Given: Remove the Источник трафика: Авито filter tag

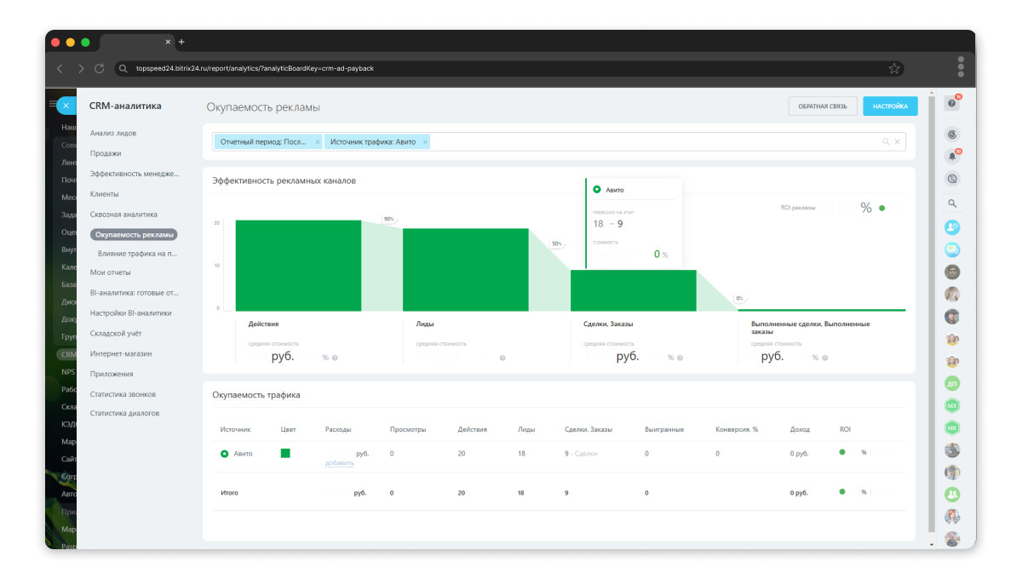Looking at the screenshot, I should click(x=425, y=142).
